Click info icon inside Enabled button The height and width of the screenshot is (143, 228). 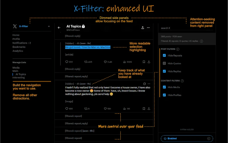tap(209, 138)
